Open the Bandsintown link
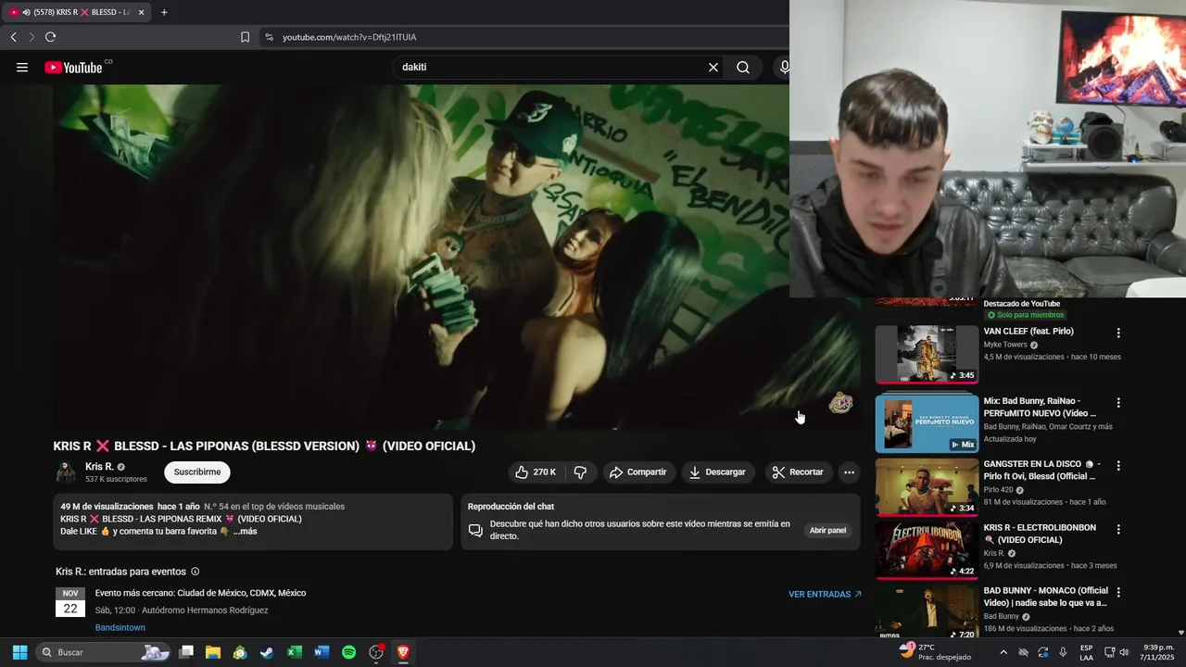The width and height of the screenshot is (1186, 667). (120, 627)
